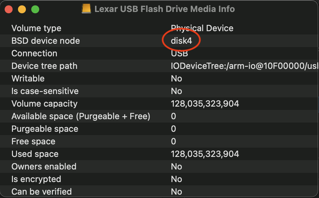319x198 pixels.
Task: Click the red close window button
Action: point(9,9)
